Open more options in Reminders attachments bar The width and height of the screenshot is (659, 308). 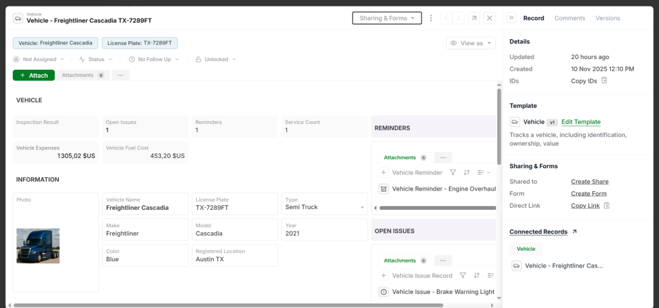click(x=443, y=158)
